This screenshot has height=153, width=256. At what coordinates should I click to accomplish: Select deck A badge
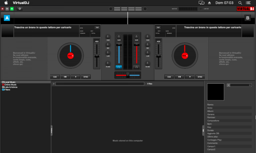7,18
